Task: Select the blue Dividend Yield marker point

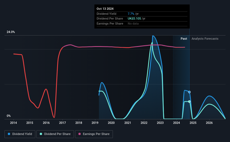Action: (x=189, y=92)
